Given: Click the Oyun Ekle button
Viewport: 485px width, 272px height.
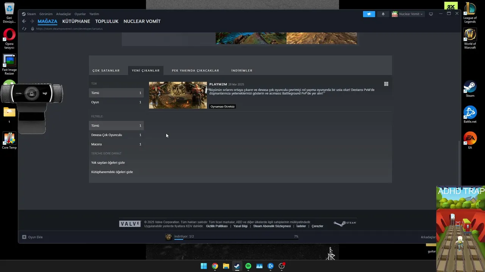Looking at the screenshot, I should coord(32,237).
